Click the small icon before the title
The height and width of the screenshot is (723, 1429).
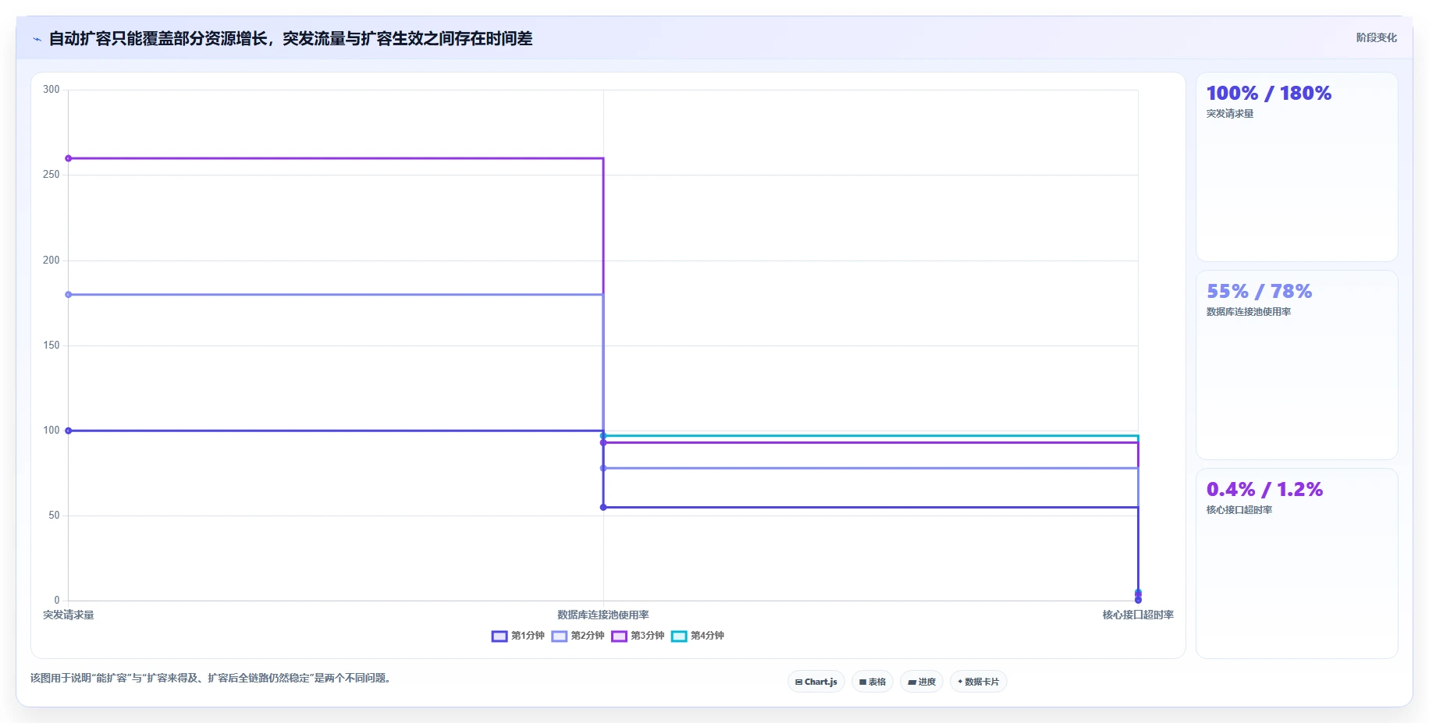(37, 39)
